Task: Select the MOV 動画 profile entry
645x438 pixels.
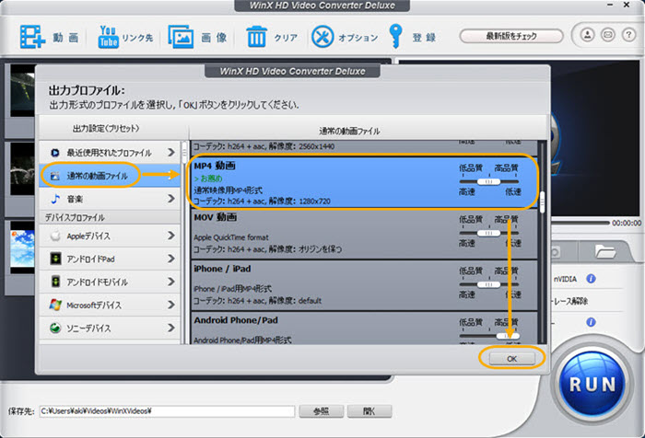Action: point(364,234)
